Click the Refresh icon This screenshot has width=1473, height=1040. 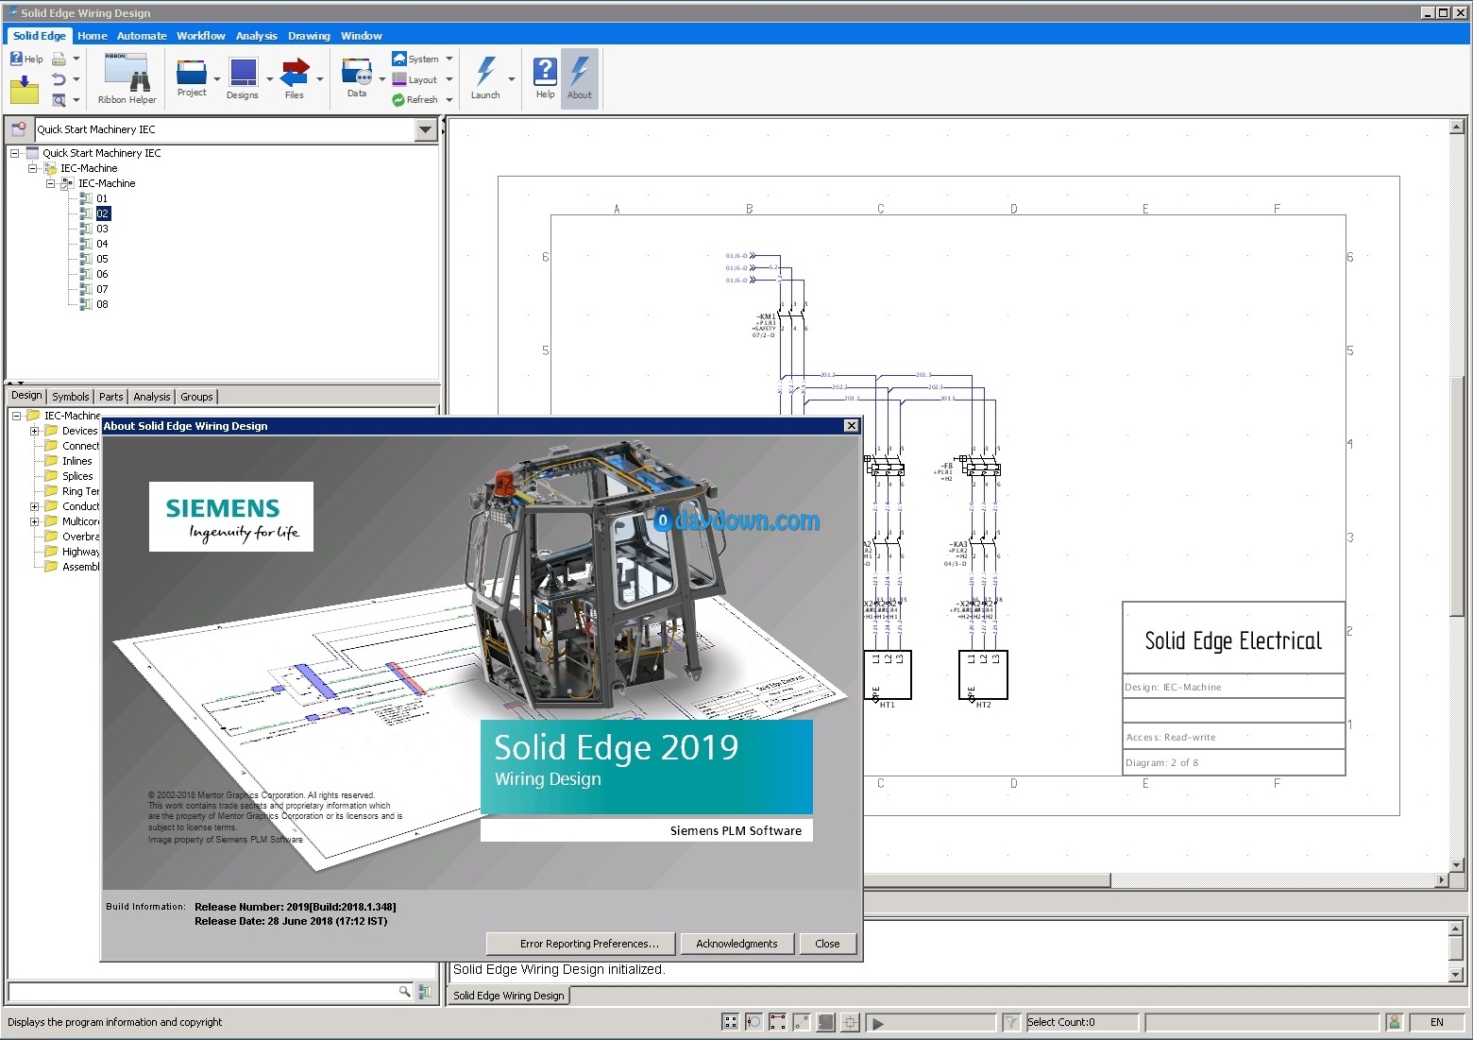tap(398, 99)
